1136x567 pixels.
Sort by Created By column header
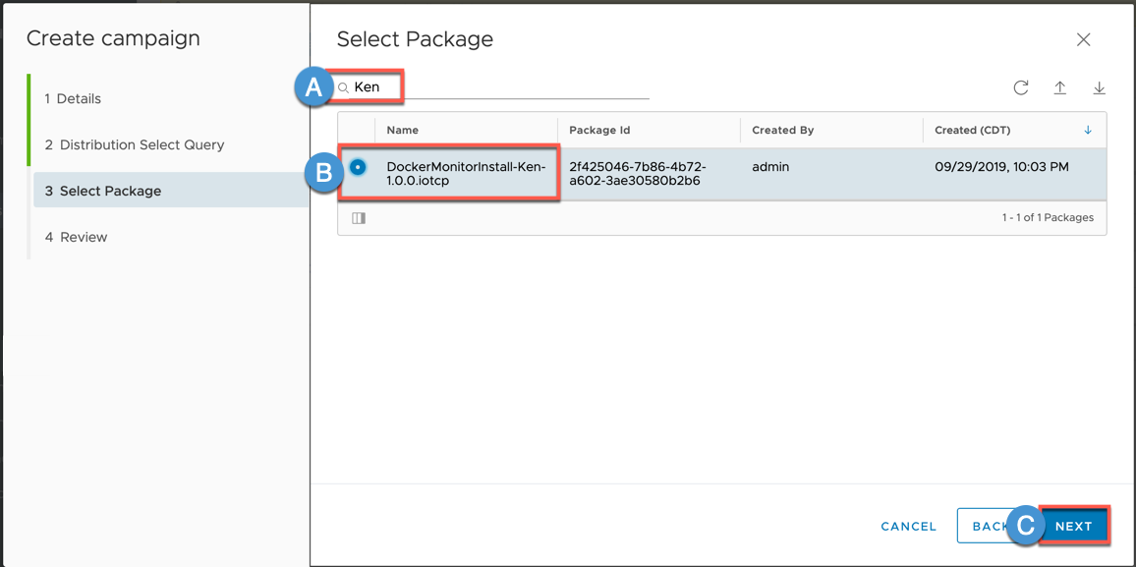[782, 130]
